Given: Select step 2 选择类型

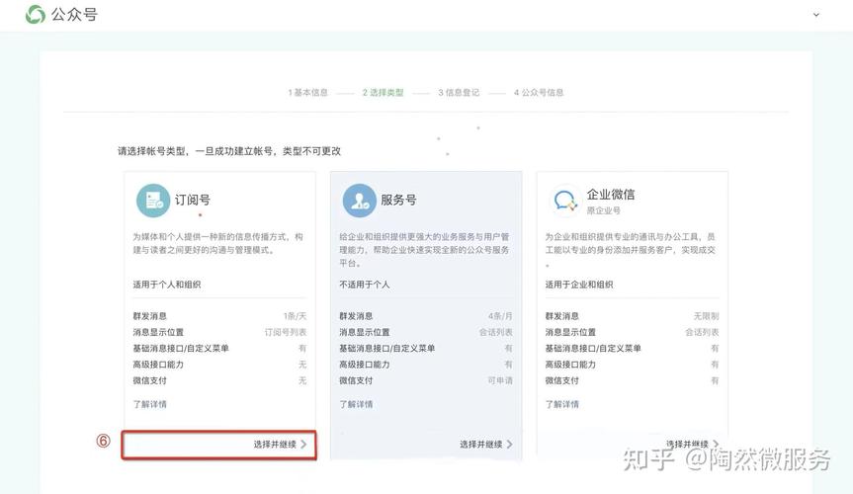Looking at the screenshot, I should (383, 93).
